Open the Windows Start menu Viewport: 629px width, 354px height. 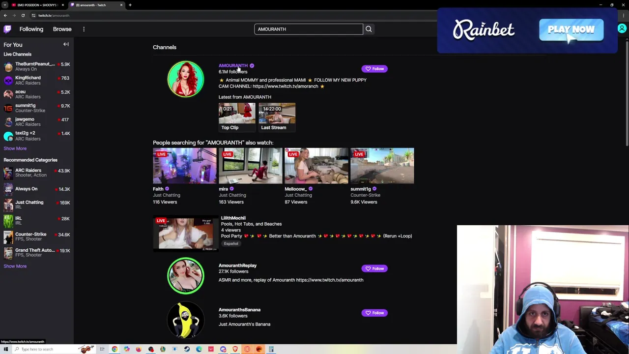[6, 349]
